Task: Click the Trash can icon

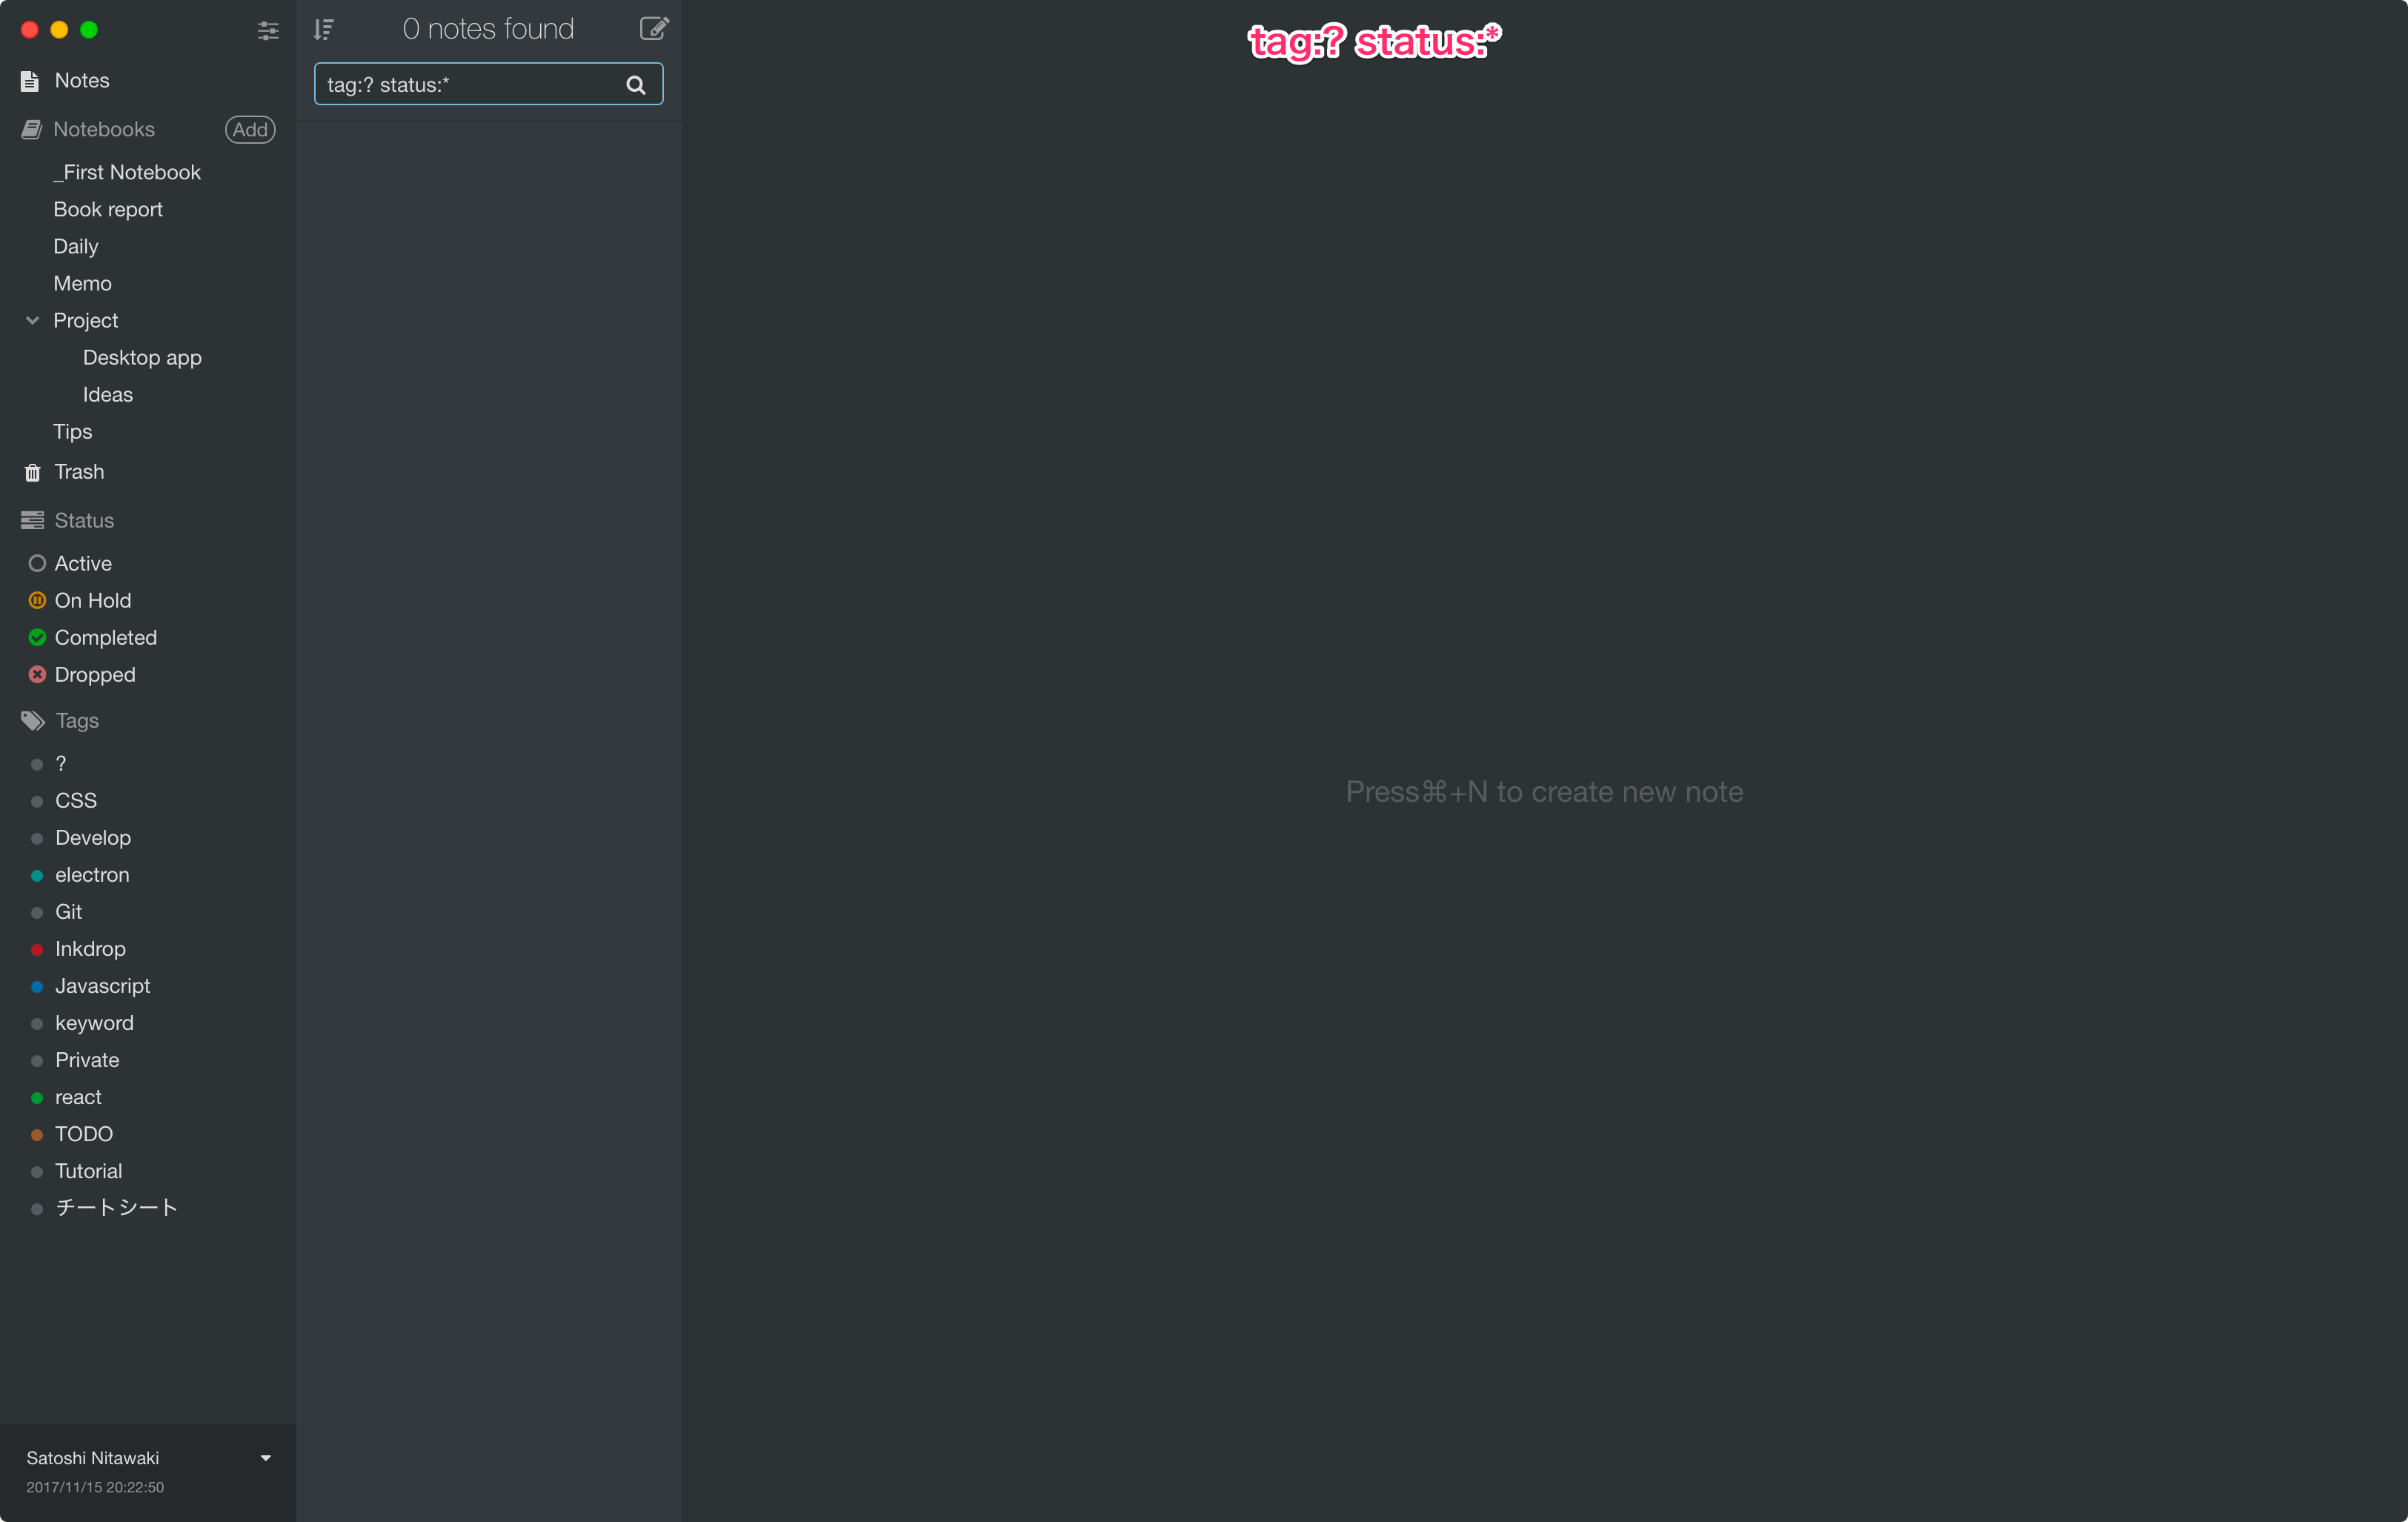Action: [x=32, y=472]
